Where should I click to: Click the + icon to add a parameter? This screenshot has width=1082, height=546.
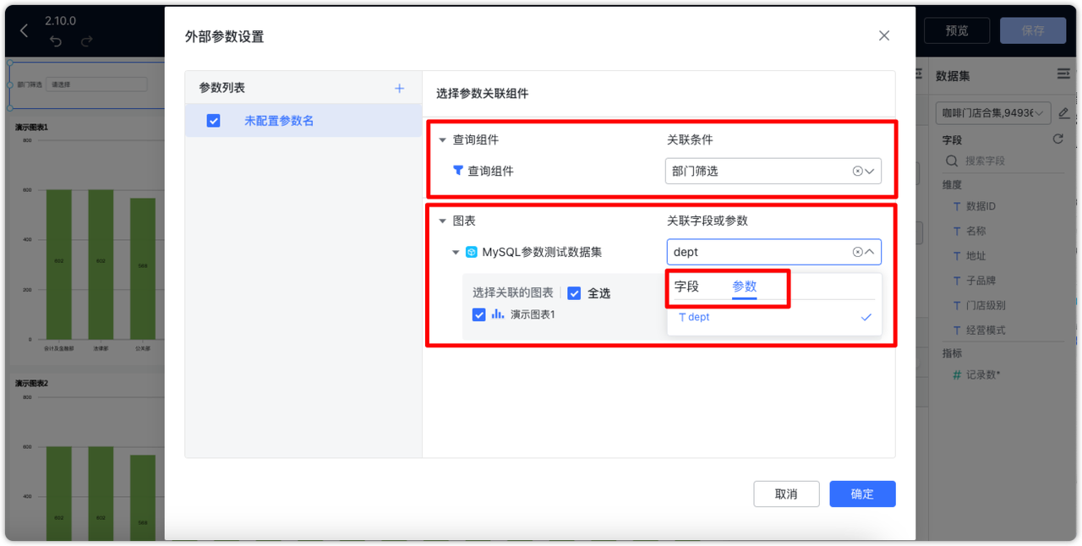pos(399,88)
